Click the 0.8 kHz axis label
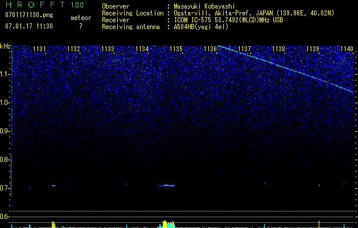The height and width of the screenshot is (228, 358). (5, 160)
